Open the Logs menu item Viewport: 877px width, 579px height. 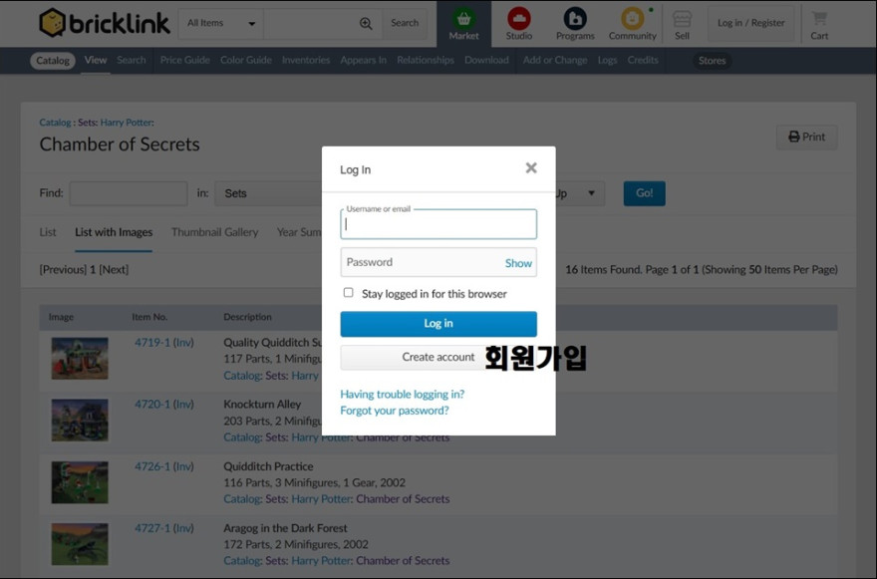607,60
